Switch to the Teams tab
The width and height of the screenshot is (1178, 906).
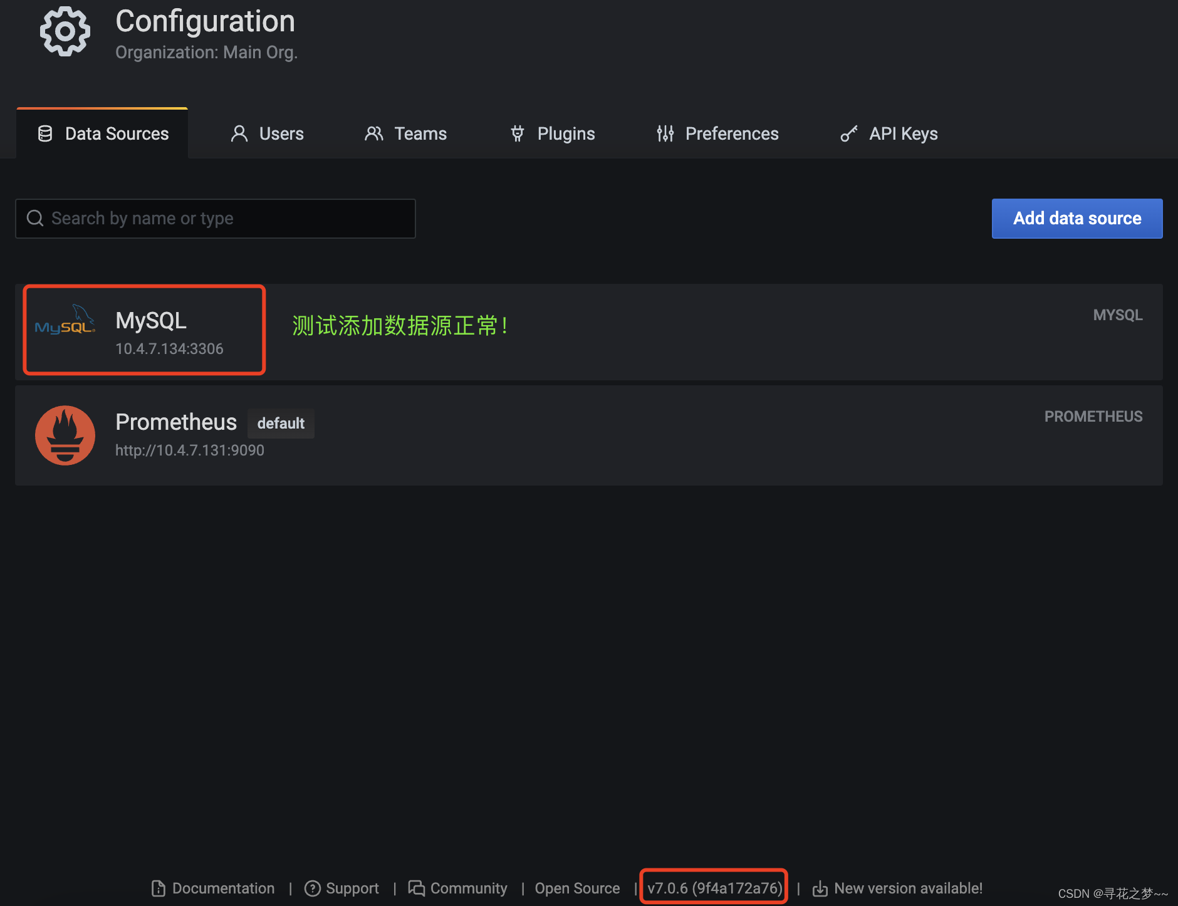point(406,133)
